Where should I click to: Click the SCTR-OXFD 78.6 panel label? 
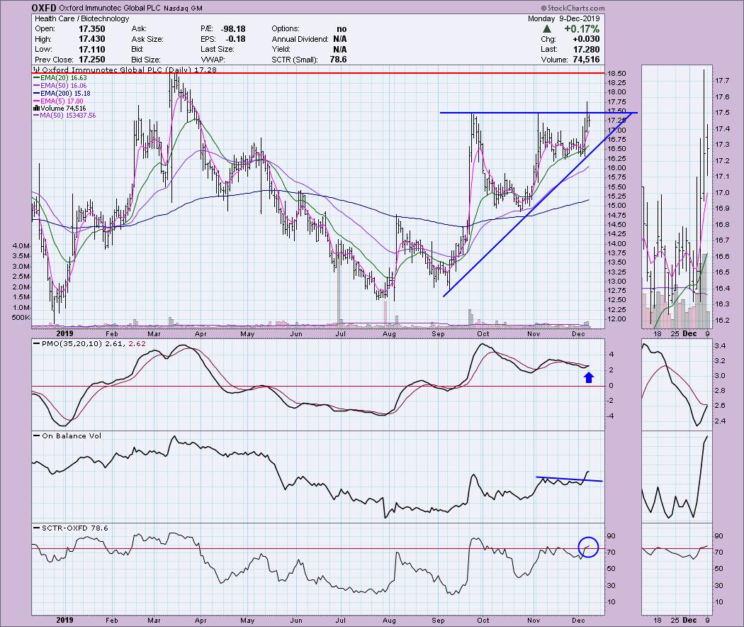74,528
